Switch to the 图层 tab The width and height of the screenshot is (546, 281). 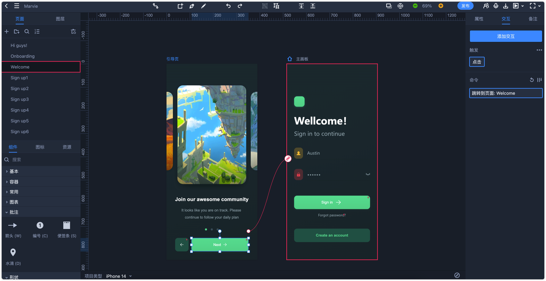point(60,19)
